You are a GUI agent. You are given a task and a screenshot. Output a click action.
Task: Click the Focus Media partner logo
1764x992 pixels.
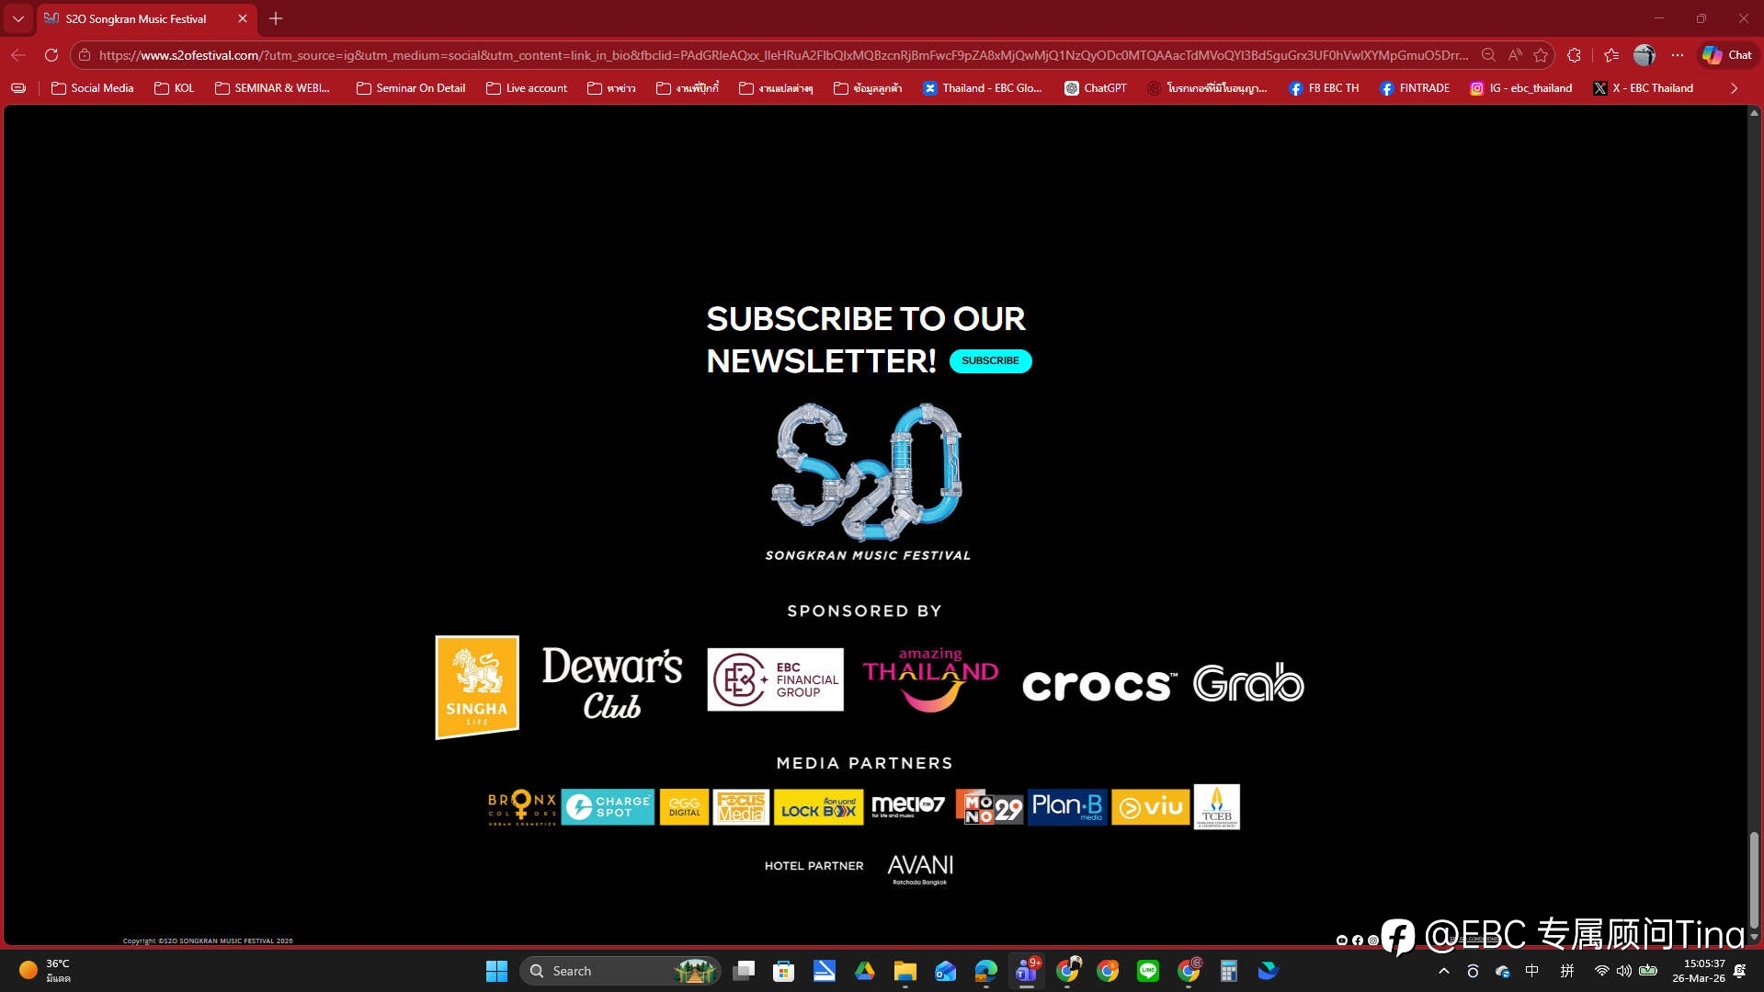[x=741, y=807]
